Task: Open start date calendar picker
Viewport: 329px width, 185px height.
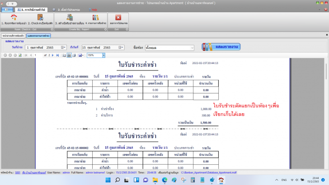Action: point(63,47)
